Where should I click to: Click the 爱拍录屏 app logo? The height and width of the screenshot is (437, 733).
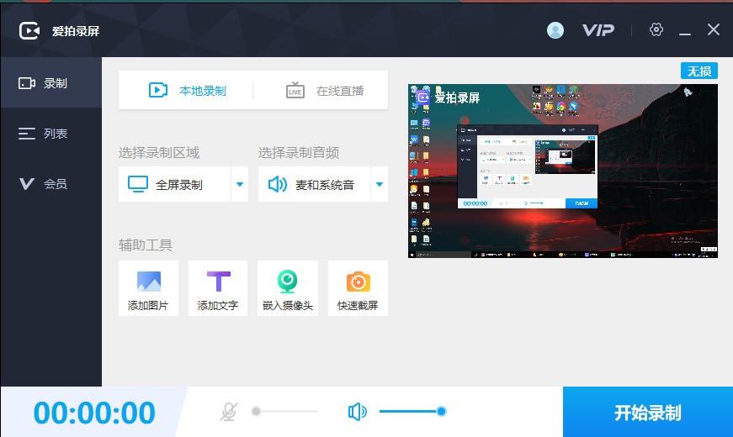coord(29,31)
